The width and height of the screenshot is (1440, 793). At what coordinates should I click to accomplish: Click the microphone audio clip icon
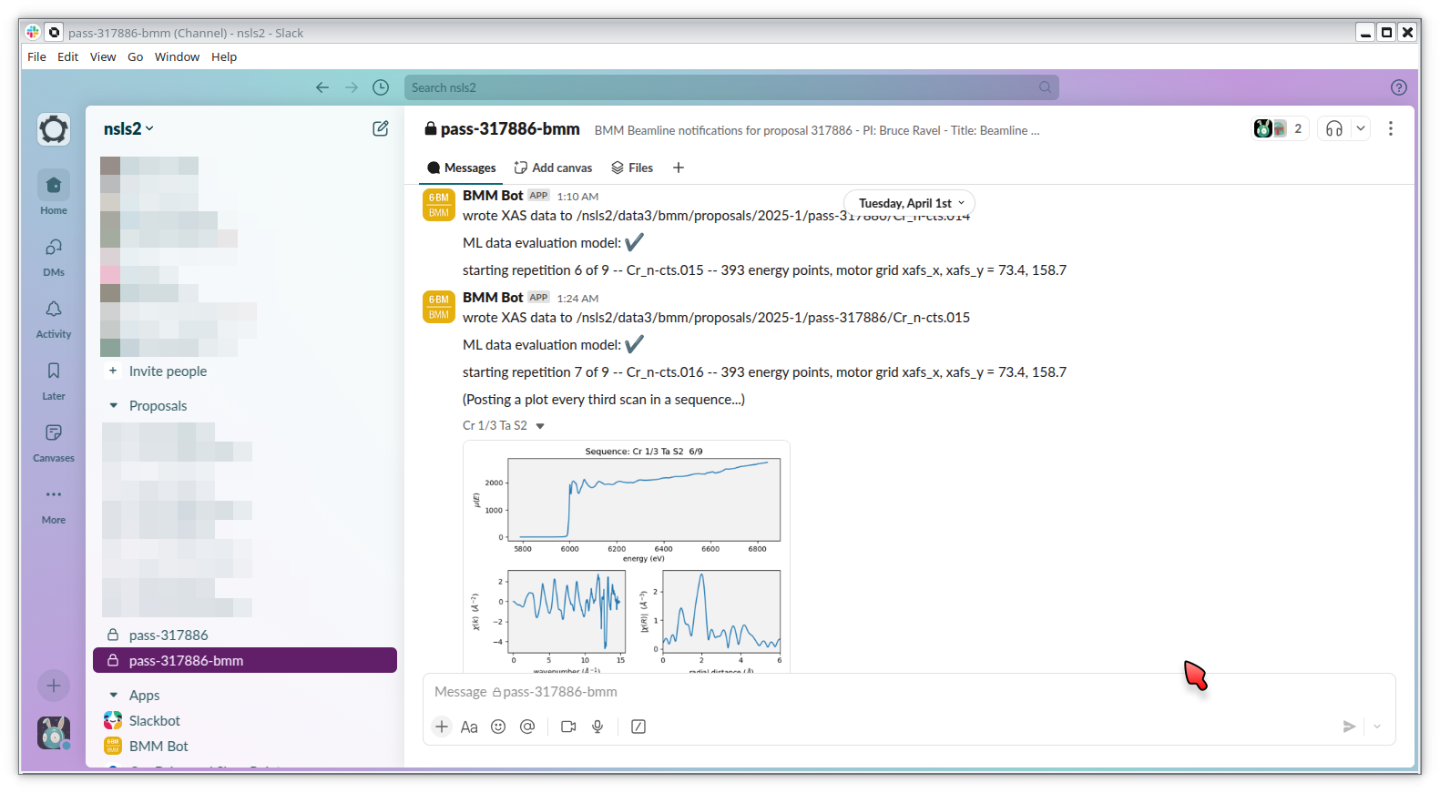(x=597, y=727)
